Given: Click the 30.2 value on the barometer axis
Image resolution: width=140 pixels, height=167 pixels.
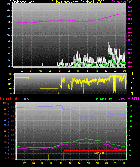Looking at the screenshot, I should (x=130, y=7).
